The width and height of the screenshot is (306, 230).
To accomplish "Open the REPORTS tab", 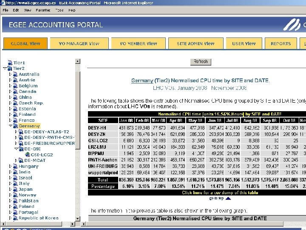I will point(281,43).
